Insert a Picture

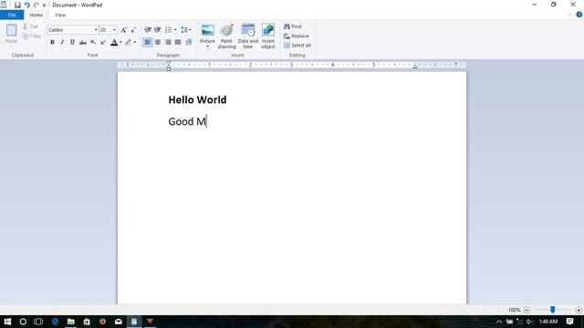tap(207, 33)
